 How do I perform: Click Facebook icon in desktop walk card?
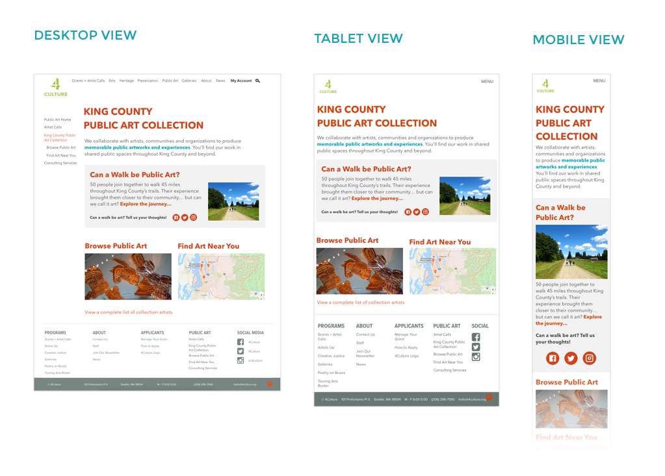pos(176,218)
